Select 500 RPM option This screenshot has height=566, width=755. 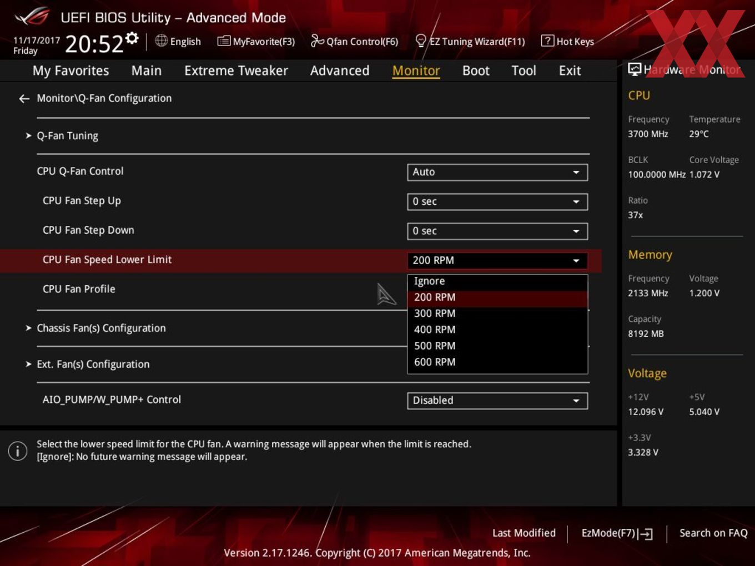[x=497, y=346]
